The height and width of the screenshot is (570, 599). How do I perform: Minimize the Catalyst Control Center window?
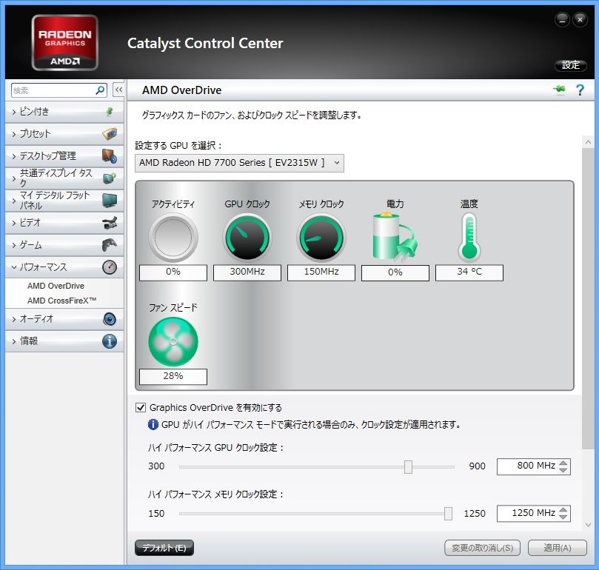[x=562, y=20]
